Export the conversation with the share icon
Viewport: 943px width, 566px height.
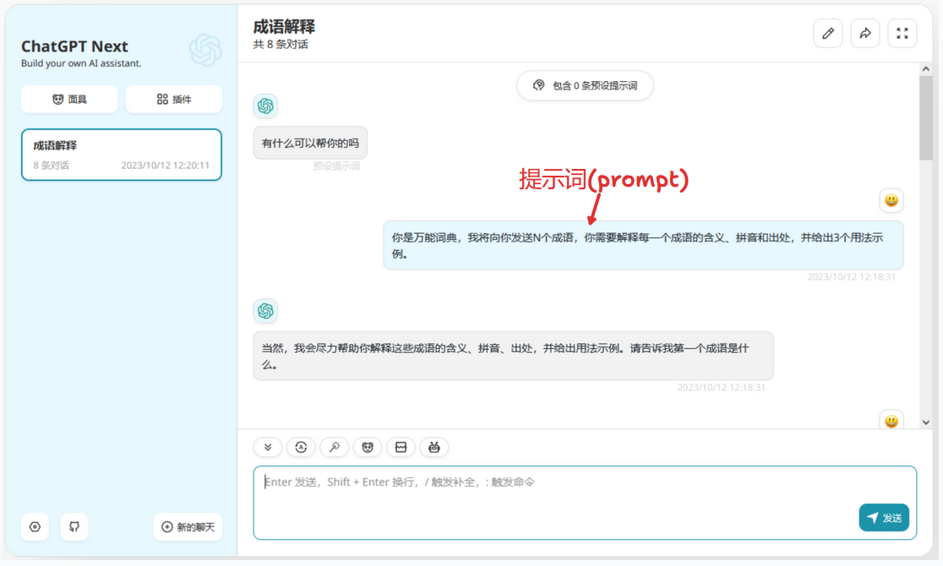click(x=864, y=33)
